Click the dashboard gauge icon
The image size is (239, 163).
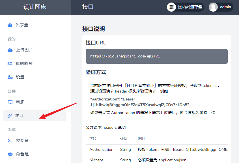(x=10, y=25)
